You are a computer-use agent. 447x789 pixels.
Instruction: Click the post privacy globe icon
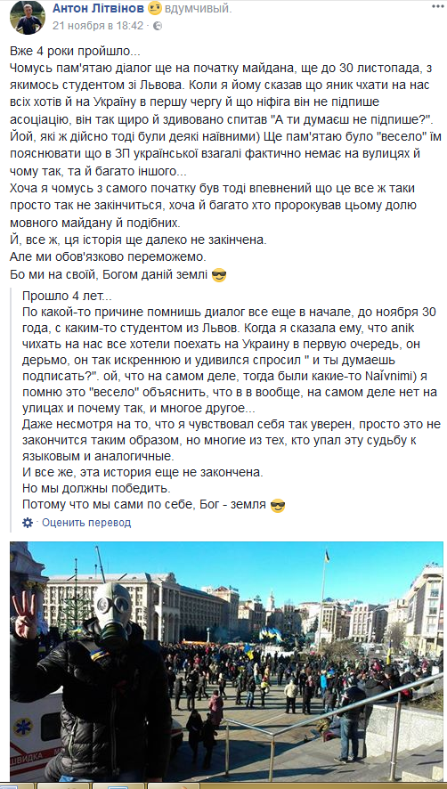coord(158,26)
